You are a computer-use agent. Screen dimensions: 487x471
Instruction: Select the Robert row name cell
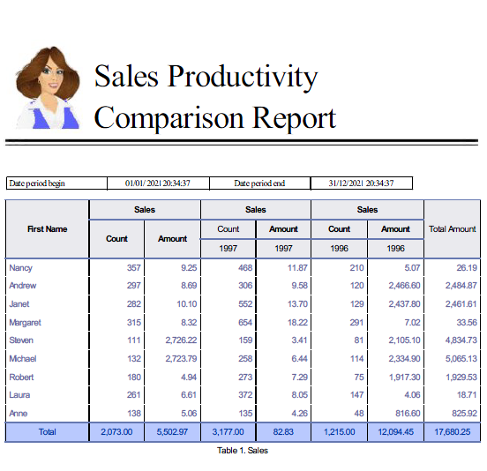pyautogui.click(x=48, y=378)
